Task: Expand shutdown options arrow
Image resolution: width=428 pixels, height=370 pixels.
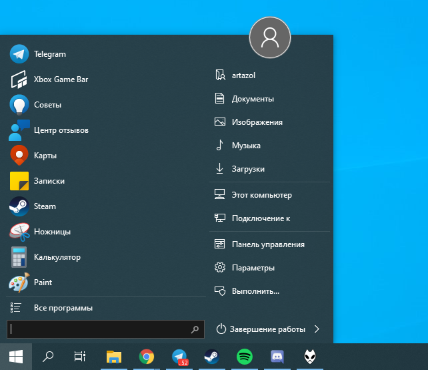Action: click(317, 329)
